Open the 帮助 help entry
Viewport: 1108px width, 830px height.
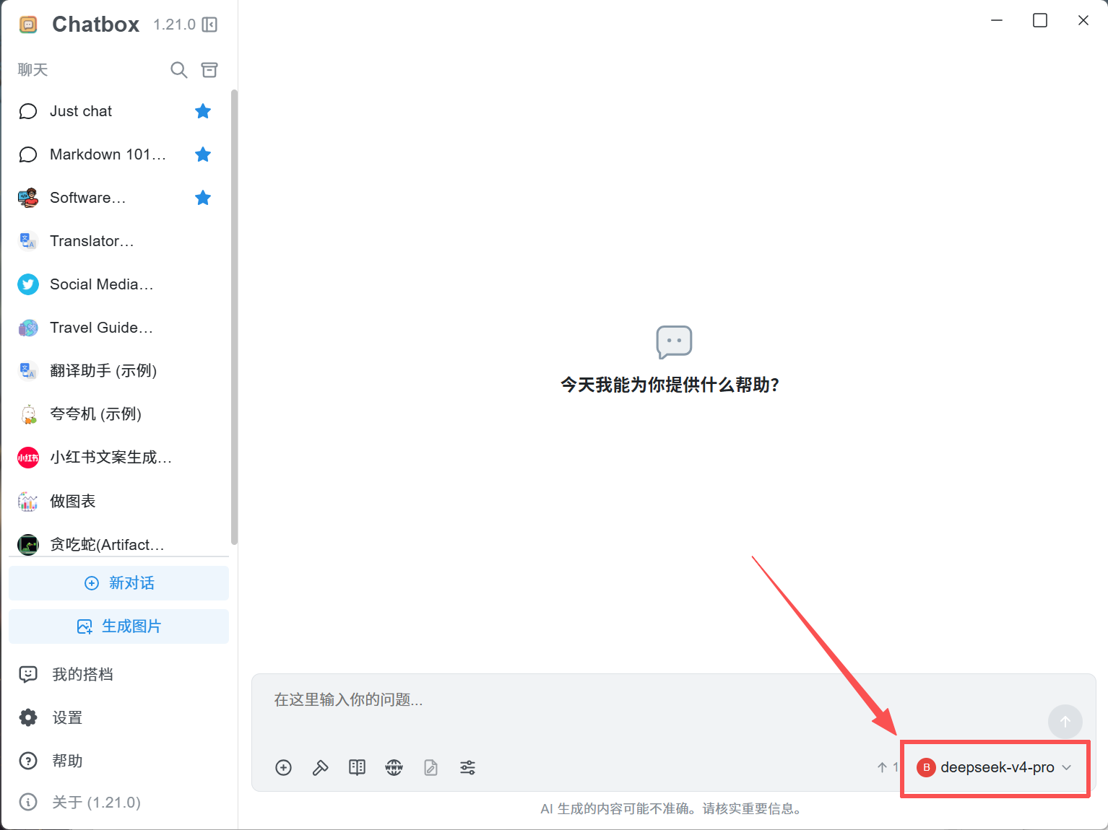tap(118, 761)
